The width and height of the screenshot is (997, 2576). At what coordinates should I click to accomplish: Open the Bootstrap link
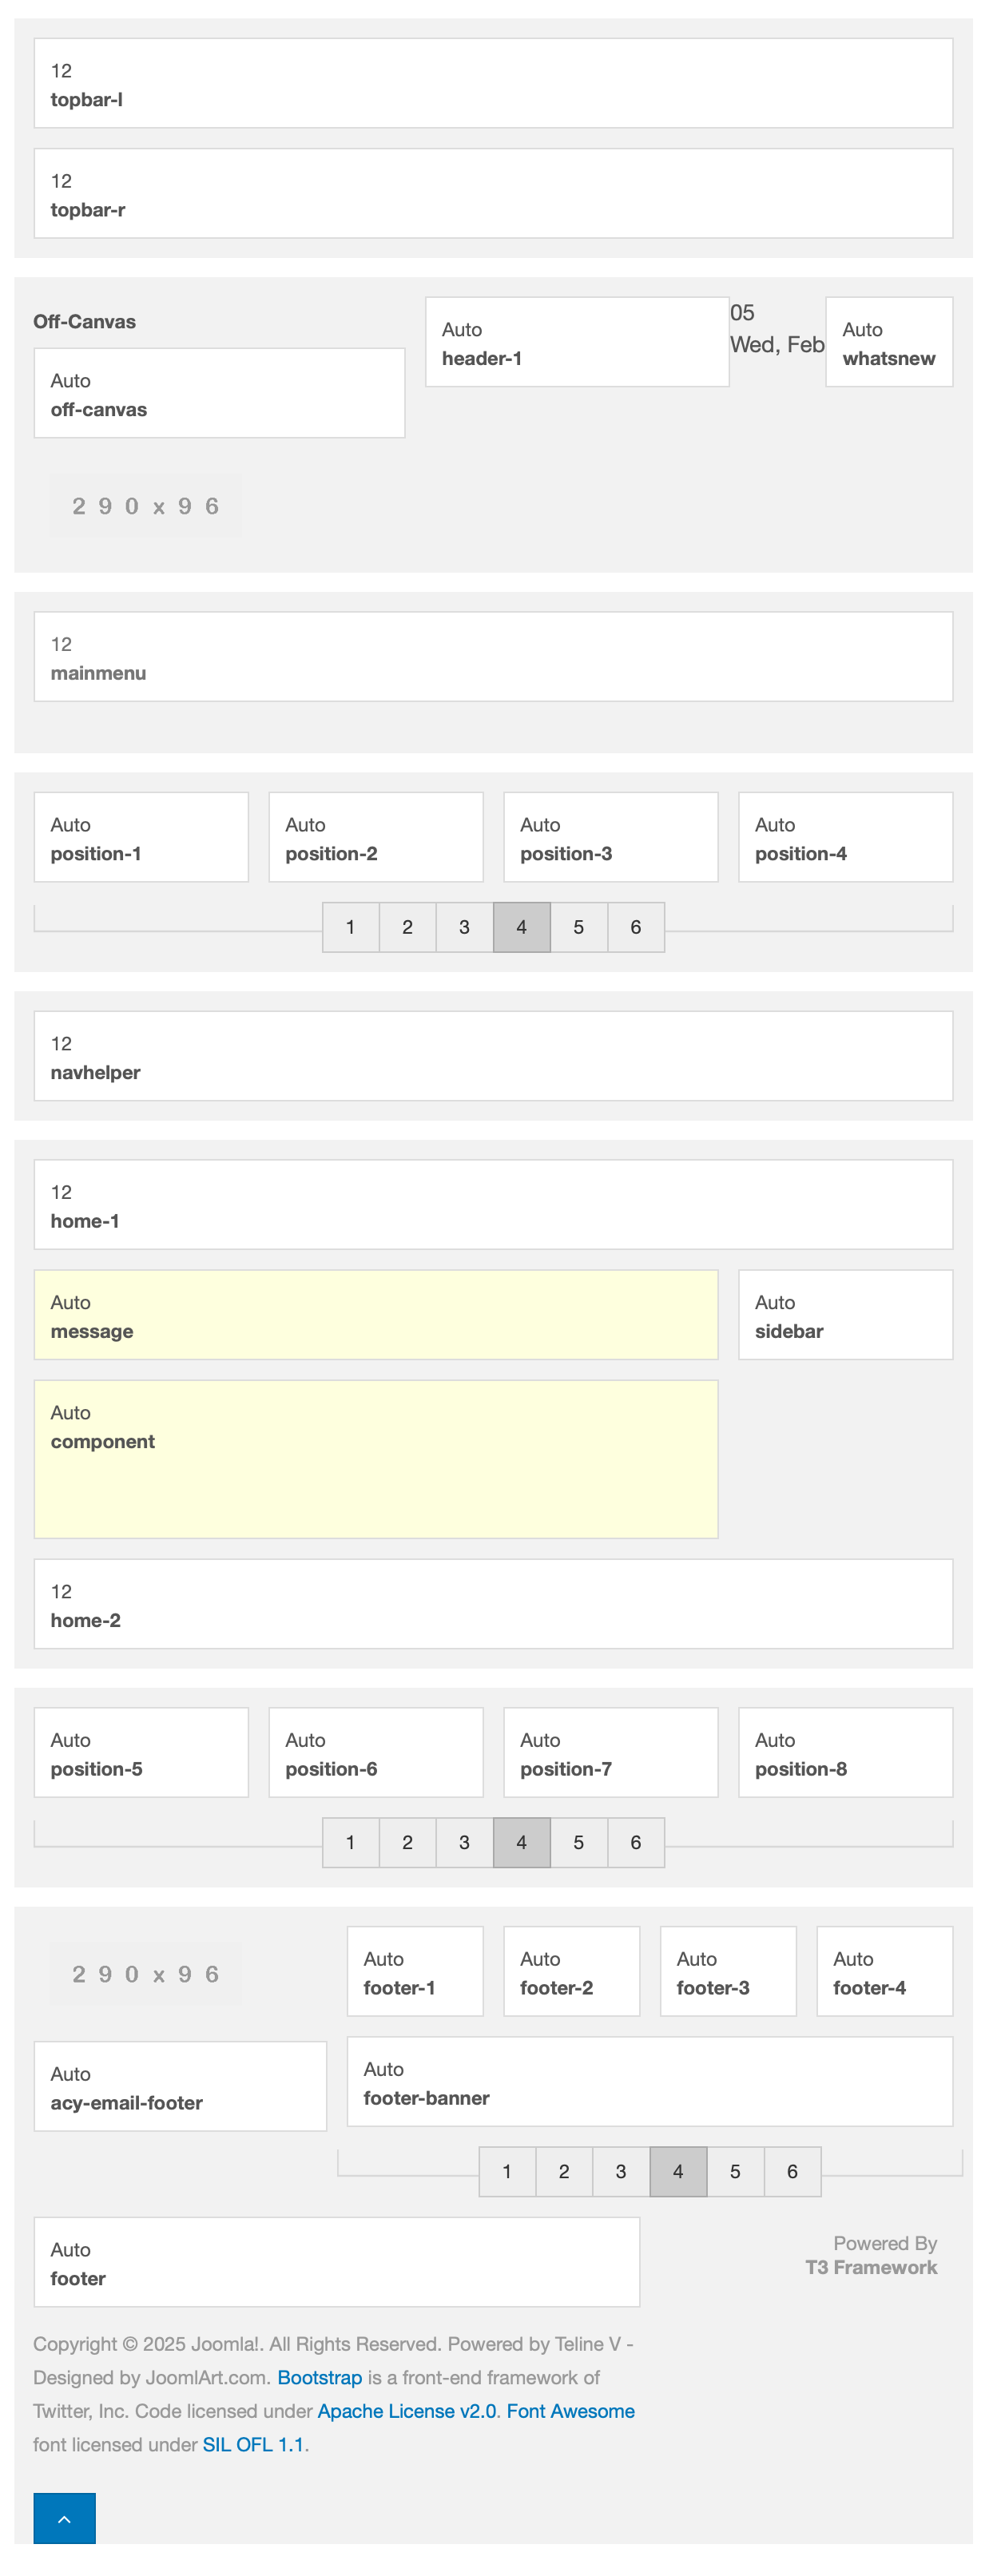click(319, 2377)
